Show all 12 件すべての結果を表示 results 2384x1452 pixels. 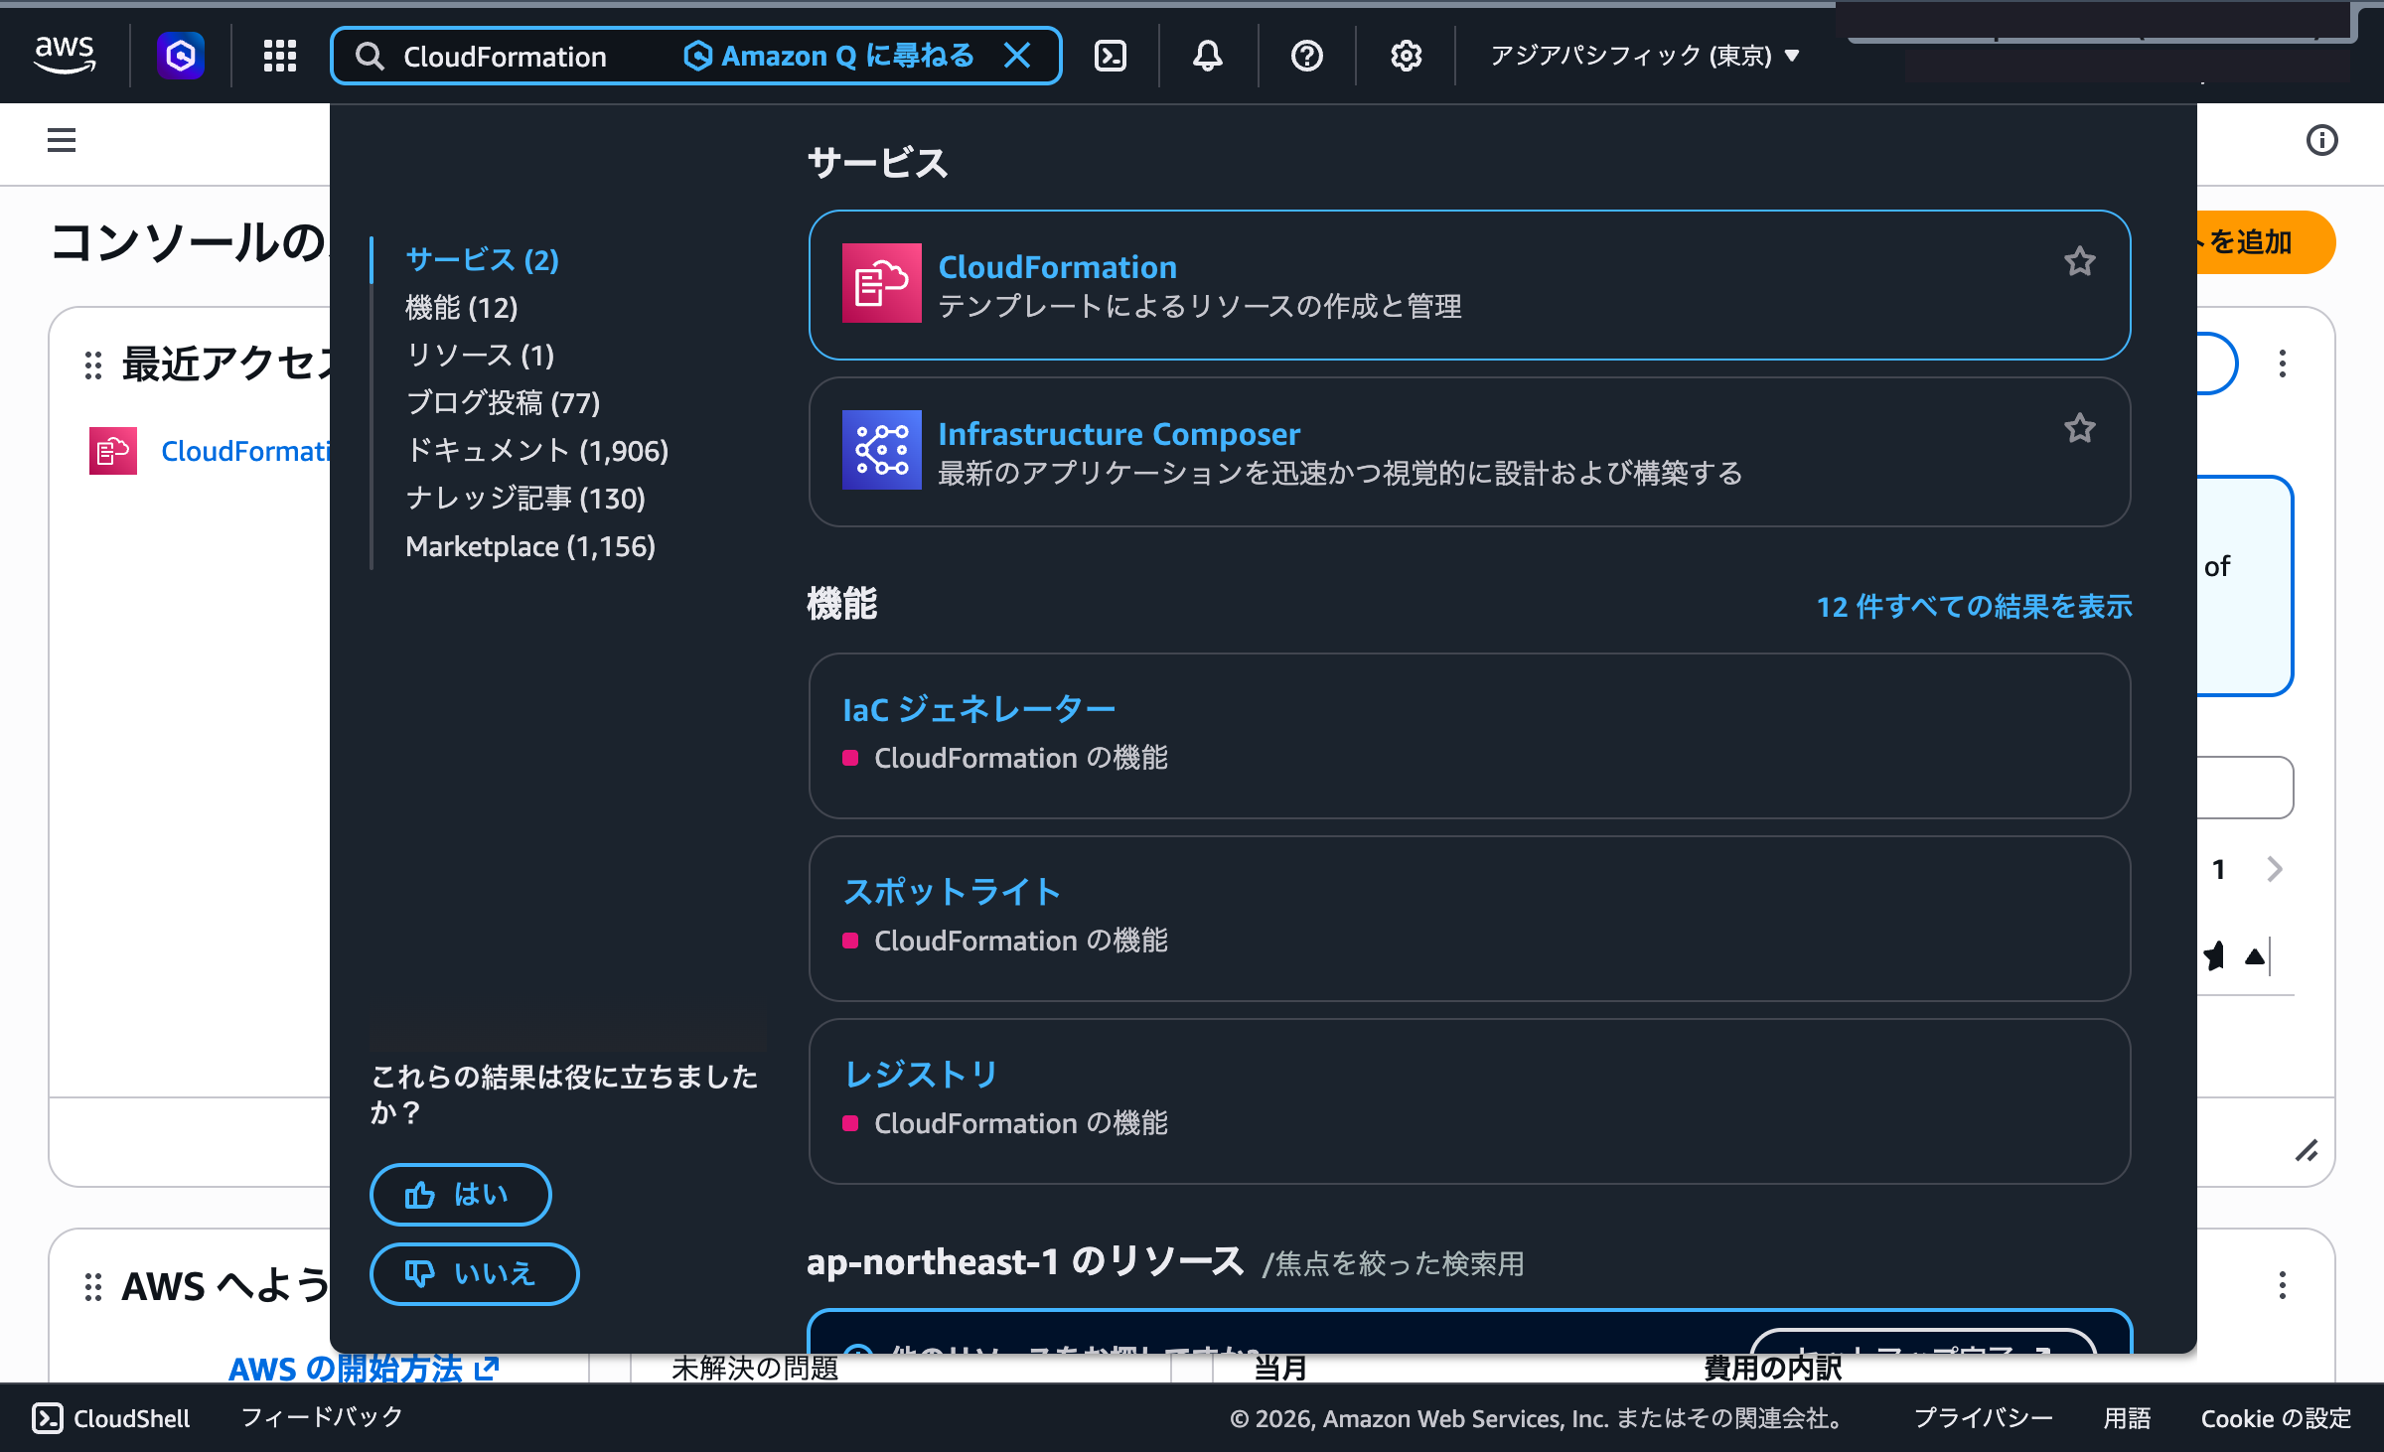point(1975,607)
